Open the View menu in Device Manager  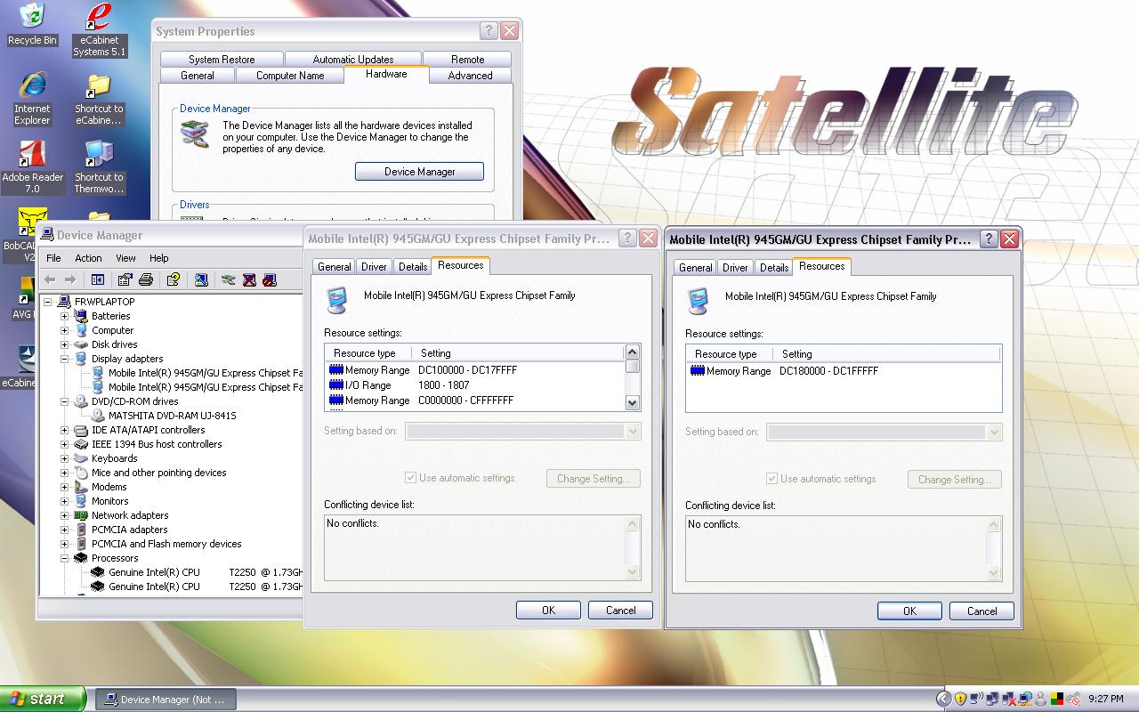tap(125, 258)
